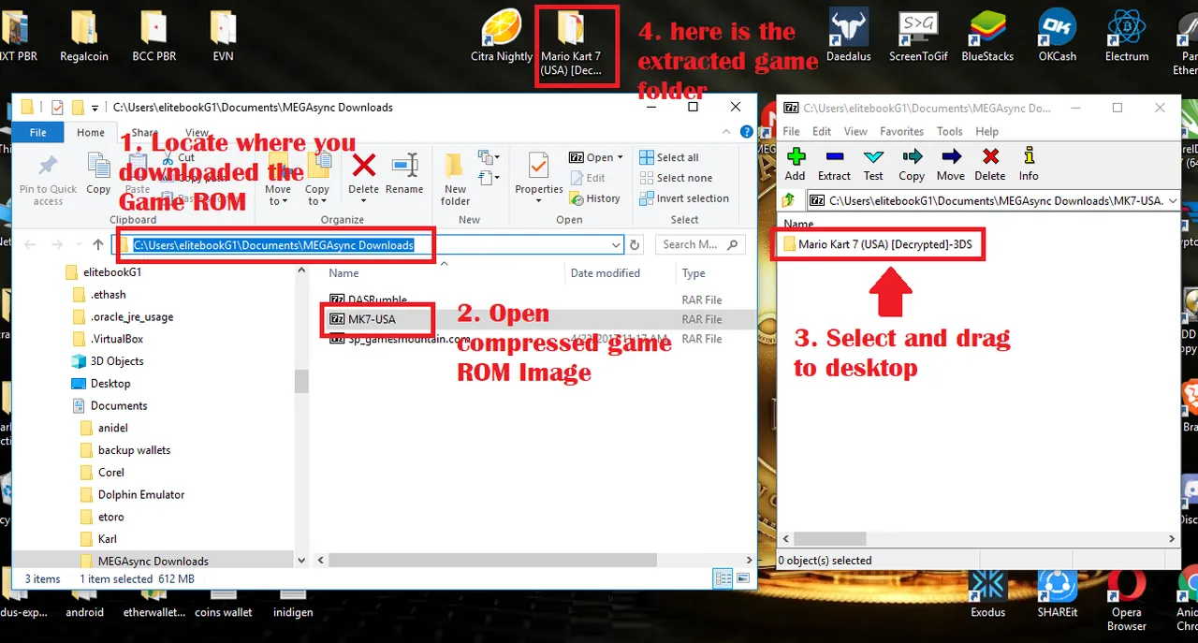Click History in Explorer Open group
This screenshot has width=1198, height=643.
593,198
